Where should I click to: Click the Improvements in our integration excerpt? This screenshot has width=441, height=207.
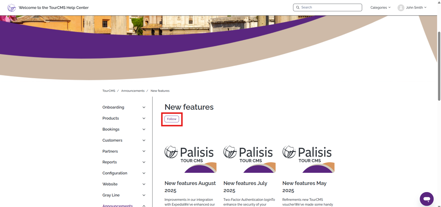coord(190,202)
